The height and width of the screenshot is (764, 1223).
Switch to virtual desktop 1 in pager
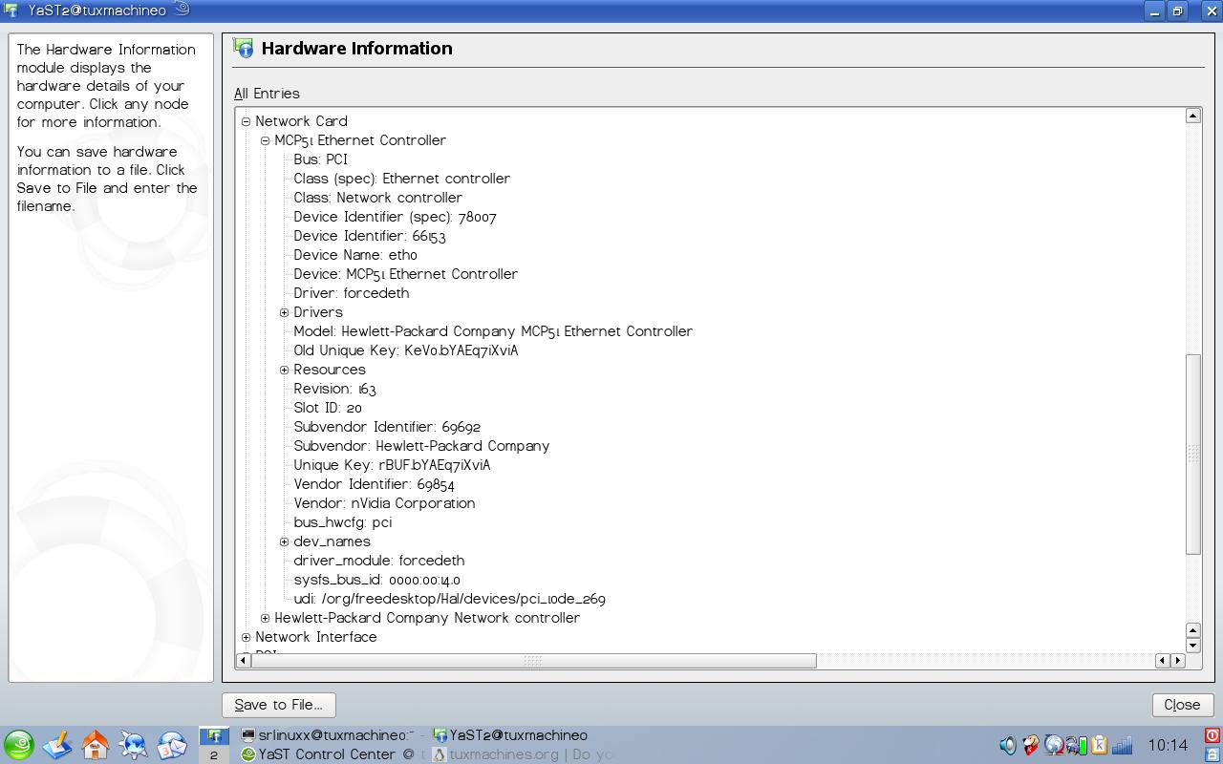pos(214,735)
